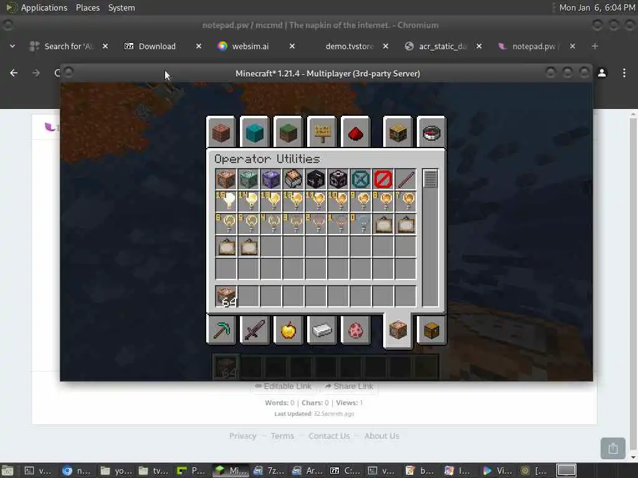The width and height of the screenshot is (638, 478).
Task: Pick the Jigsaw Block item
Action: click(x=315, y=179)
